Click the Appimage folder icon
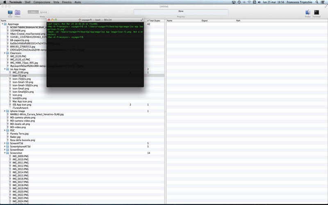This screenshot has width=328, height=205. click(5, 24)
